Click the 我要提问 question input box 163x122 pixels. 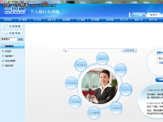9,39
